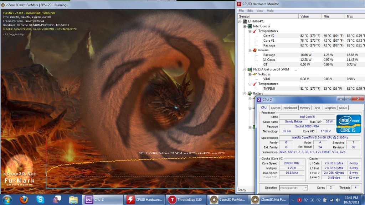Click the Battery icon in sensor tree
Image resolution: width=365 pixels, height=205 pixels.
(250, 94)
